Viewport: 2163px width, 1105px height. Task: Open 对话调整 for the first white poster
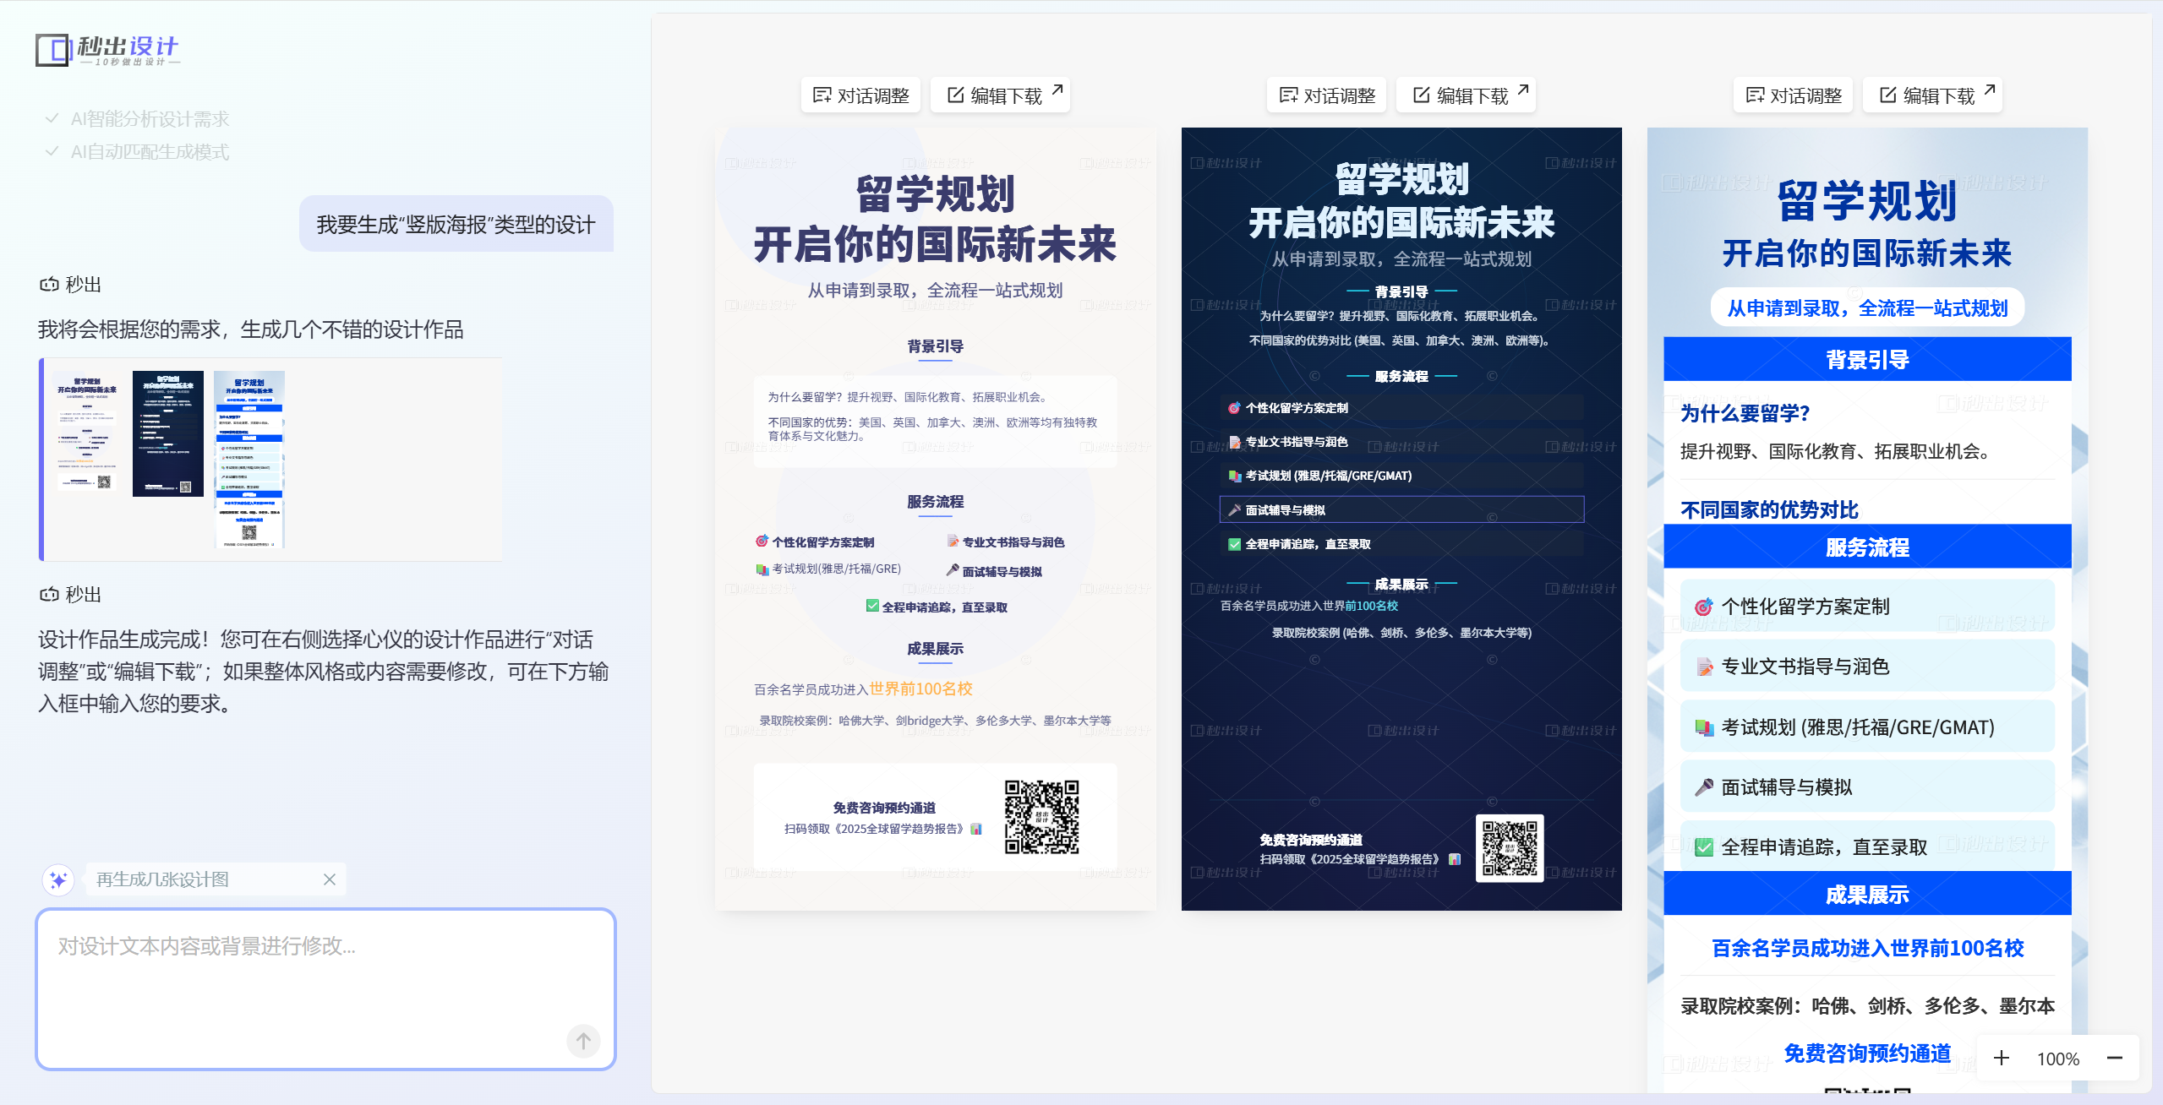click(x=860, y=95)
